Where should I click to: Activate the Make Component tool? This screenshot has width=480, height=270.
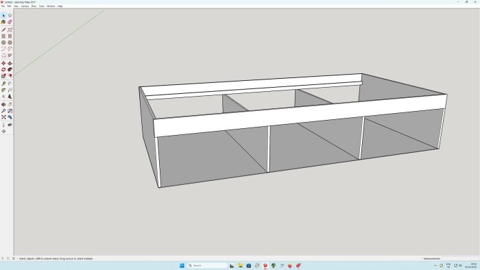[10, 16]
